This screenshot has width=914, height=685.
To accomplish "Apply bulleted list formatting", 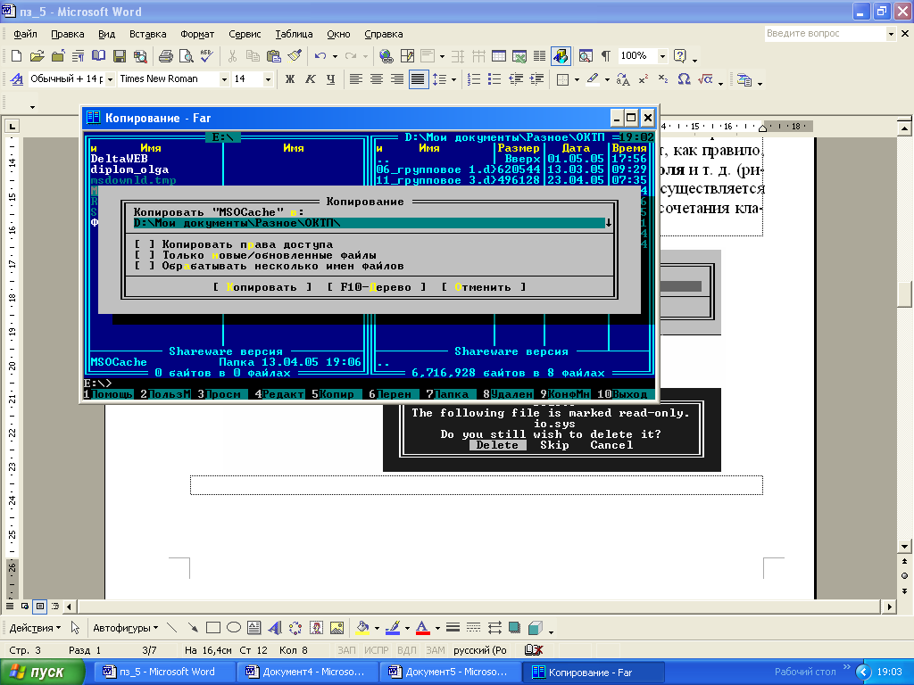I will tap(494, 79).
